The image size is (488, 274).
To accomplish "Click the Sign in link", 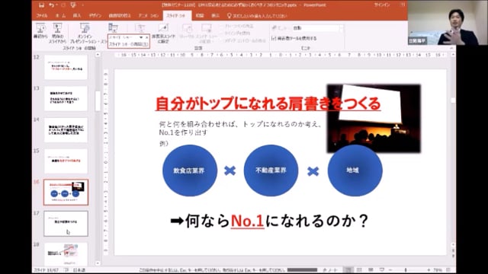I will tap(381, 5).
